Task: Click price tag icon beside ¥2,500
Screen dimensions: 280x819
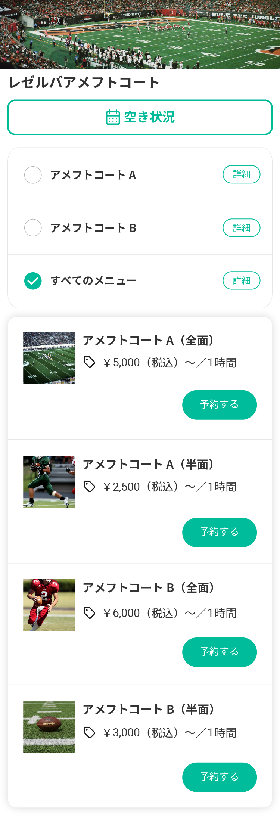Action: (x=89, y=487)
